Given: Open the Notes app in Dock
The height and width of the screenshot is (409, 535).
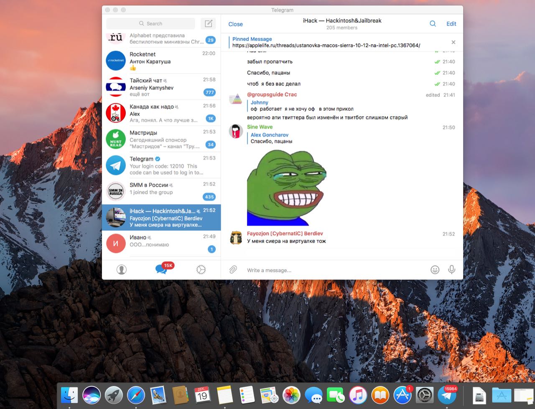Looking at the screenshot, I should [225, 395].
